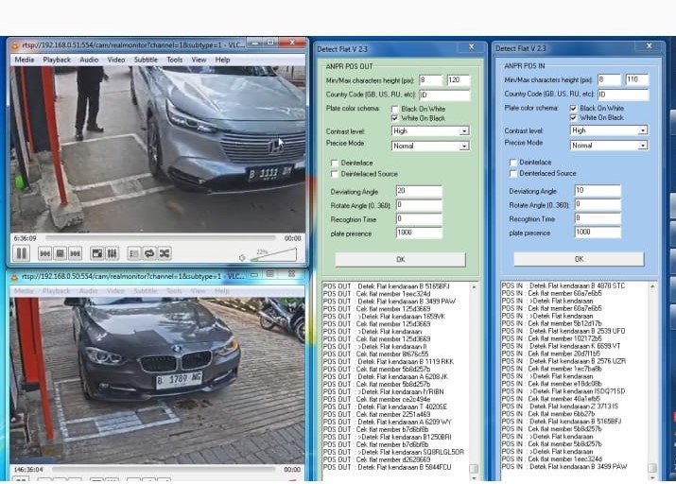The height and width of the screenshot is (484, 676).
Task: Show the VLC playlist
Action: [133, 253]
